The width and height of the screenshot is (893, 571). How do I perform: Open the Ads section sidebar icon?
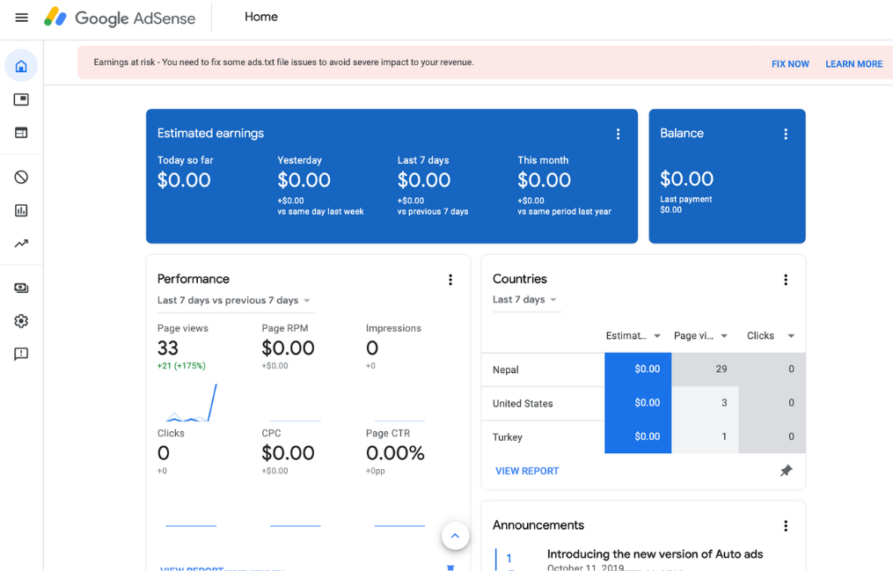coord(21,99)
